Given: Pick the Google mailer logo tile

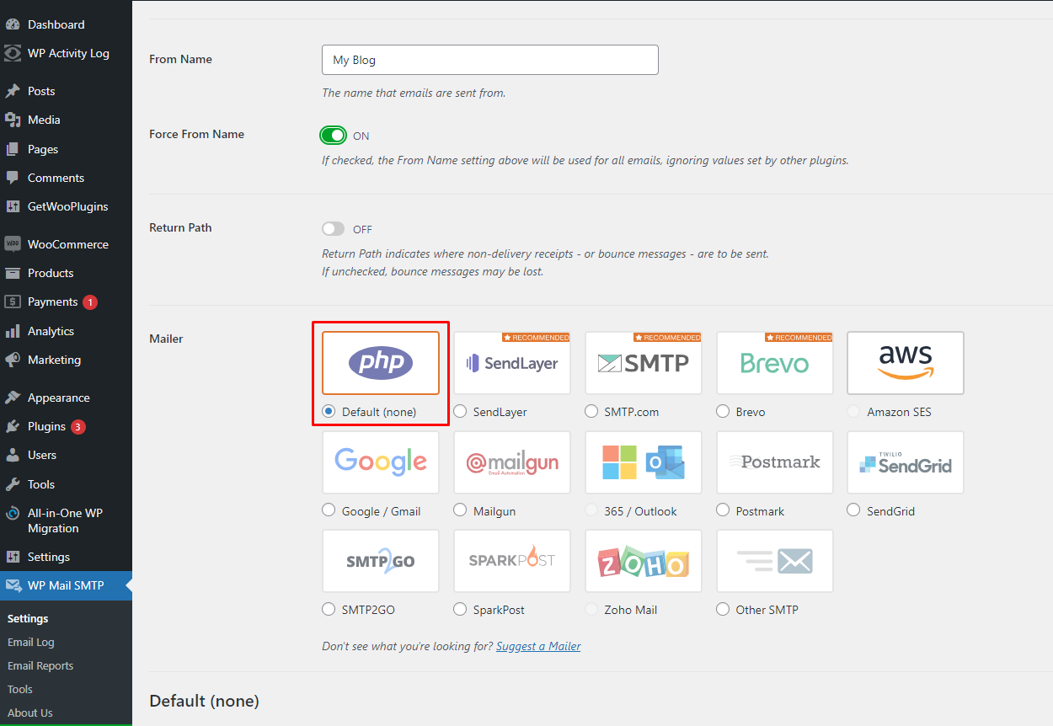Looking at the screenshot, I should (381, 462).
